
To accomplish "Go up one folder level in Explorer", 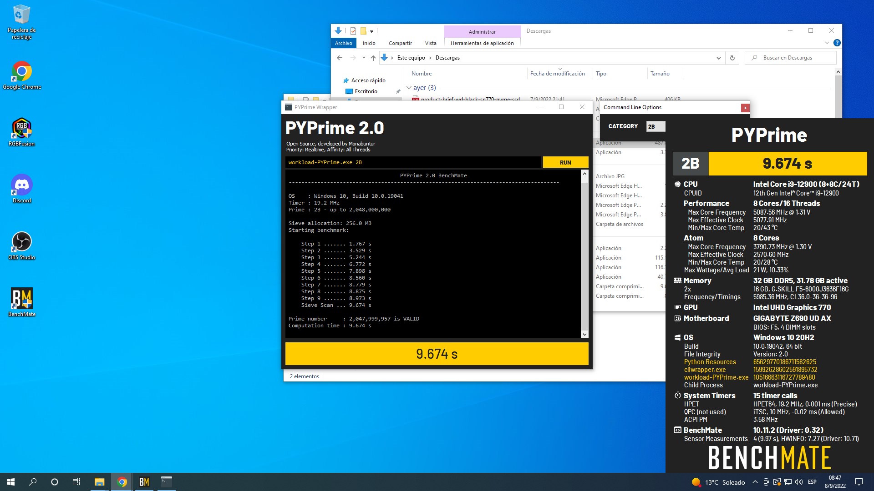I will point(373,58).
